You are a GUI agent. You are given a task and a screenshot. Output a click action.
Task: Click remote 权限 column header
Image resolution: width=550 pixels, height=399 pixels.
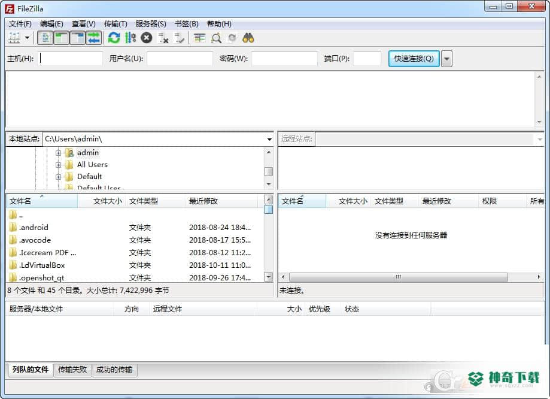(502, 201)
